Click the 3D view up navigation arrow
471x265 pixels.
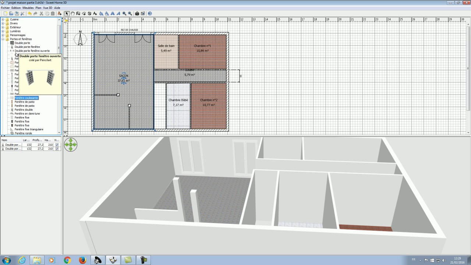tap(71, 141)
